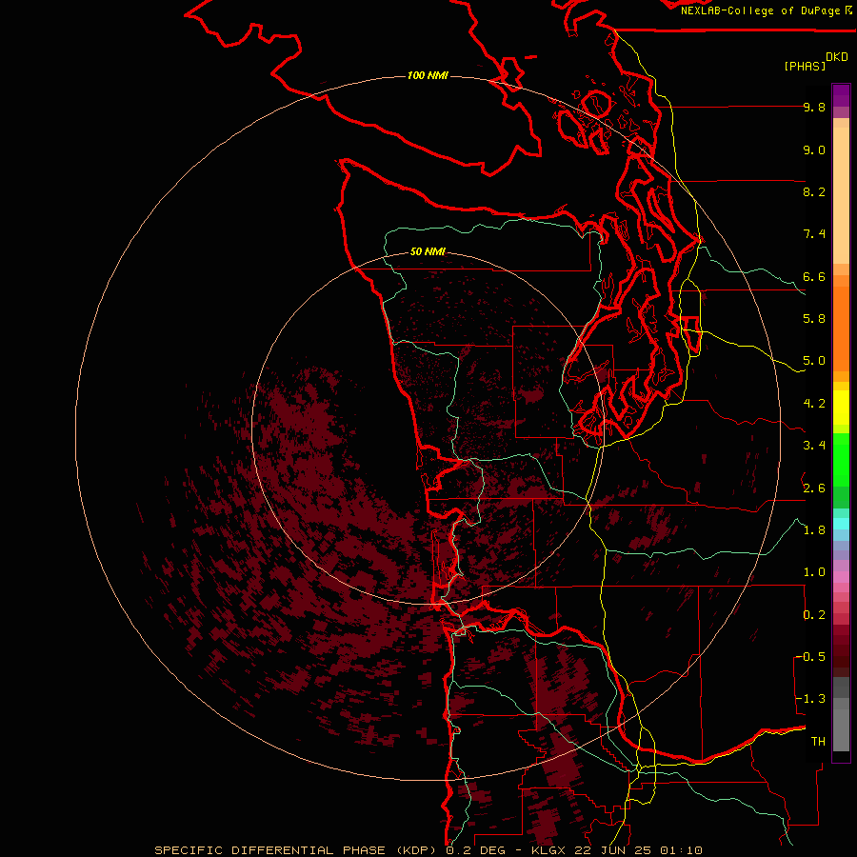Screen dimensions: 857x857
Task: Click the DKD label above the color scale
Action: pyautogui.click(x=836, y=57)
